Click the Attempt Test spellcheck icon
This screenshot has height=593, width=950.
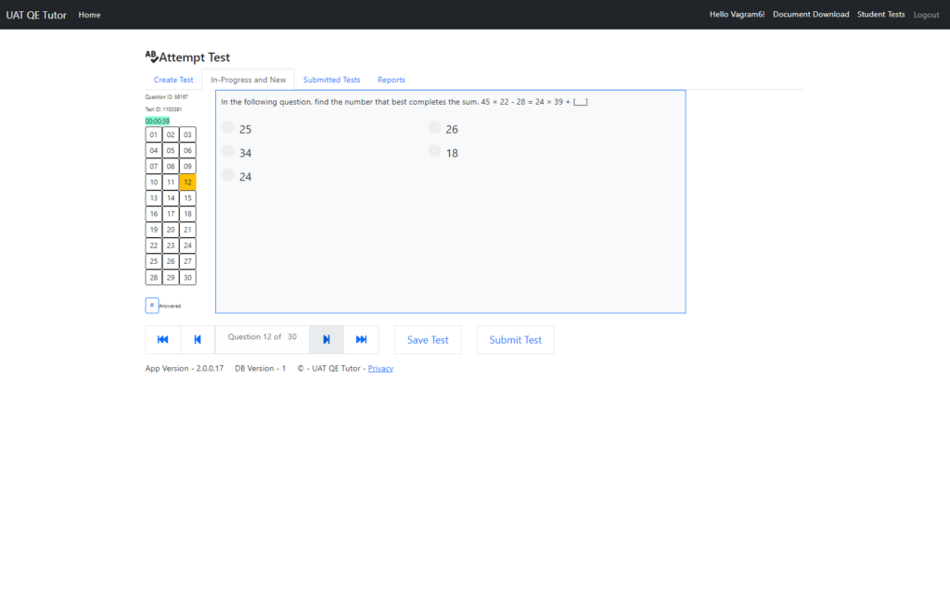[x=151, y=57]
